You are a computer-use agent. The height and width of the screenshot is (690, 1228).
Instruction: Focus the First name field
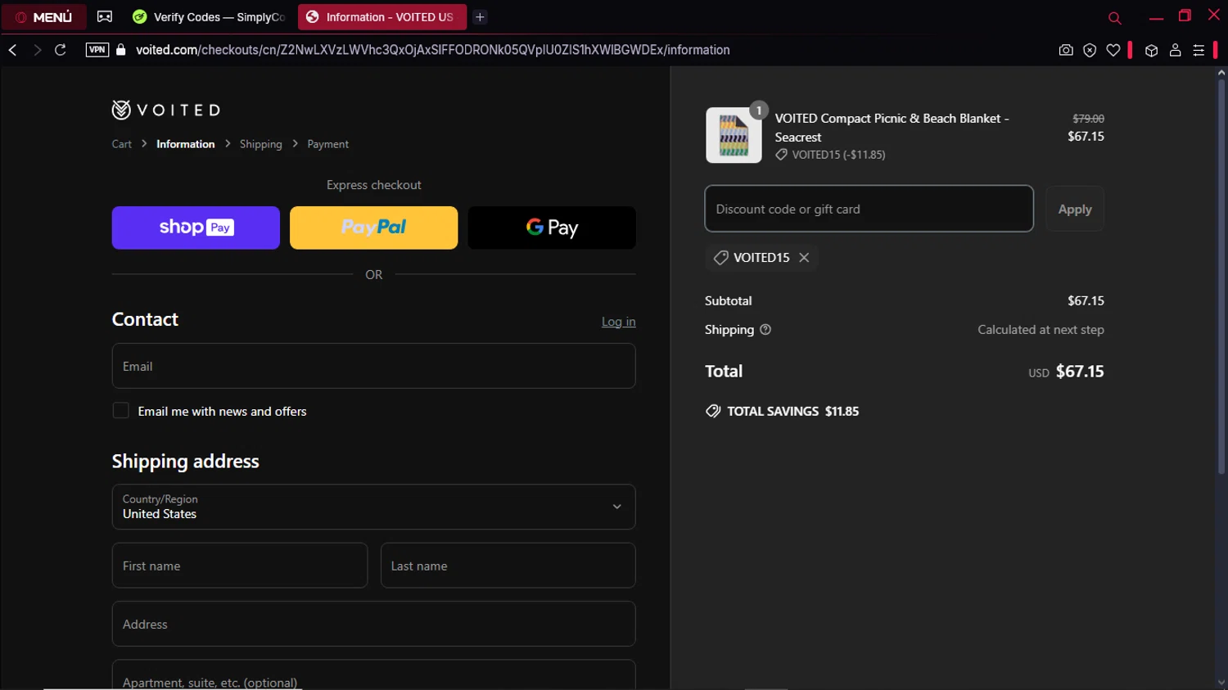(240, 566)
